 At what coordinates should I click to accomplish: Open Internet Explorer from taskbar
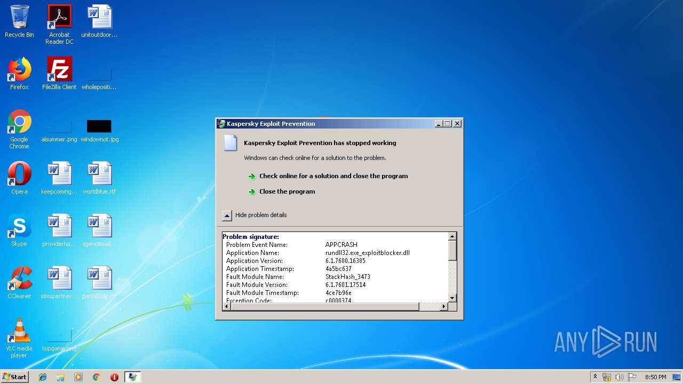(x=43, y=377)
